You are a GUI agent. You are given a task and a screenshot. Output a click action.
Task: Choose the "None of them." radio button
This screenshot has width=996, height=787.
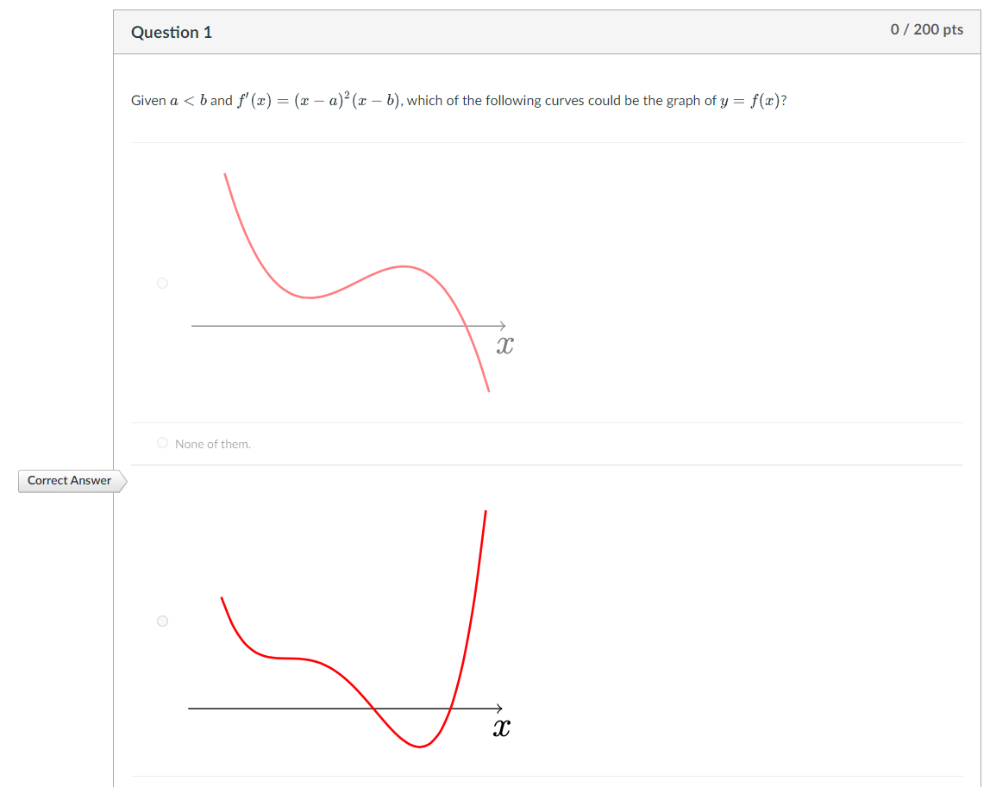(x=163, y=443)
